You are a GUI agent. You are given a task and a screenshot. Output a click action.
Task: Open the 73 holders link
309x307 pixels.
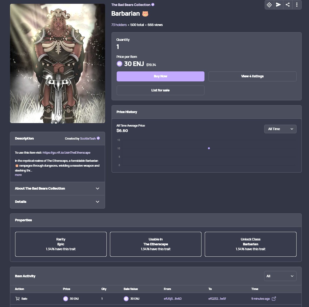pos(119,25)
